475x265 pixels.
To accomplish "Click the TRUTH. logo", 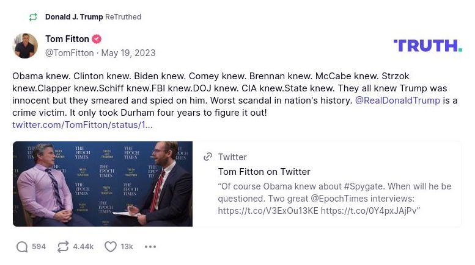I will coord(427,46).
